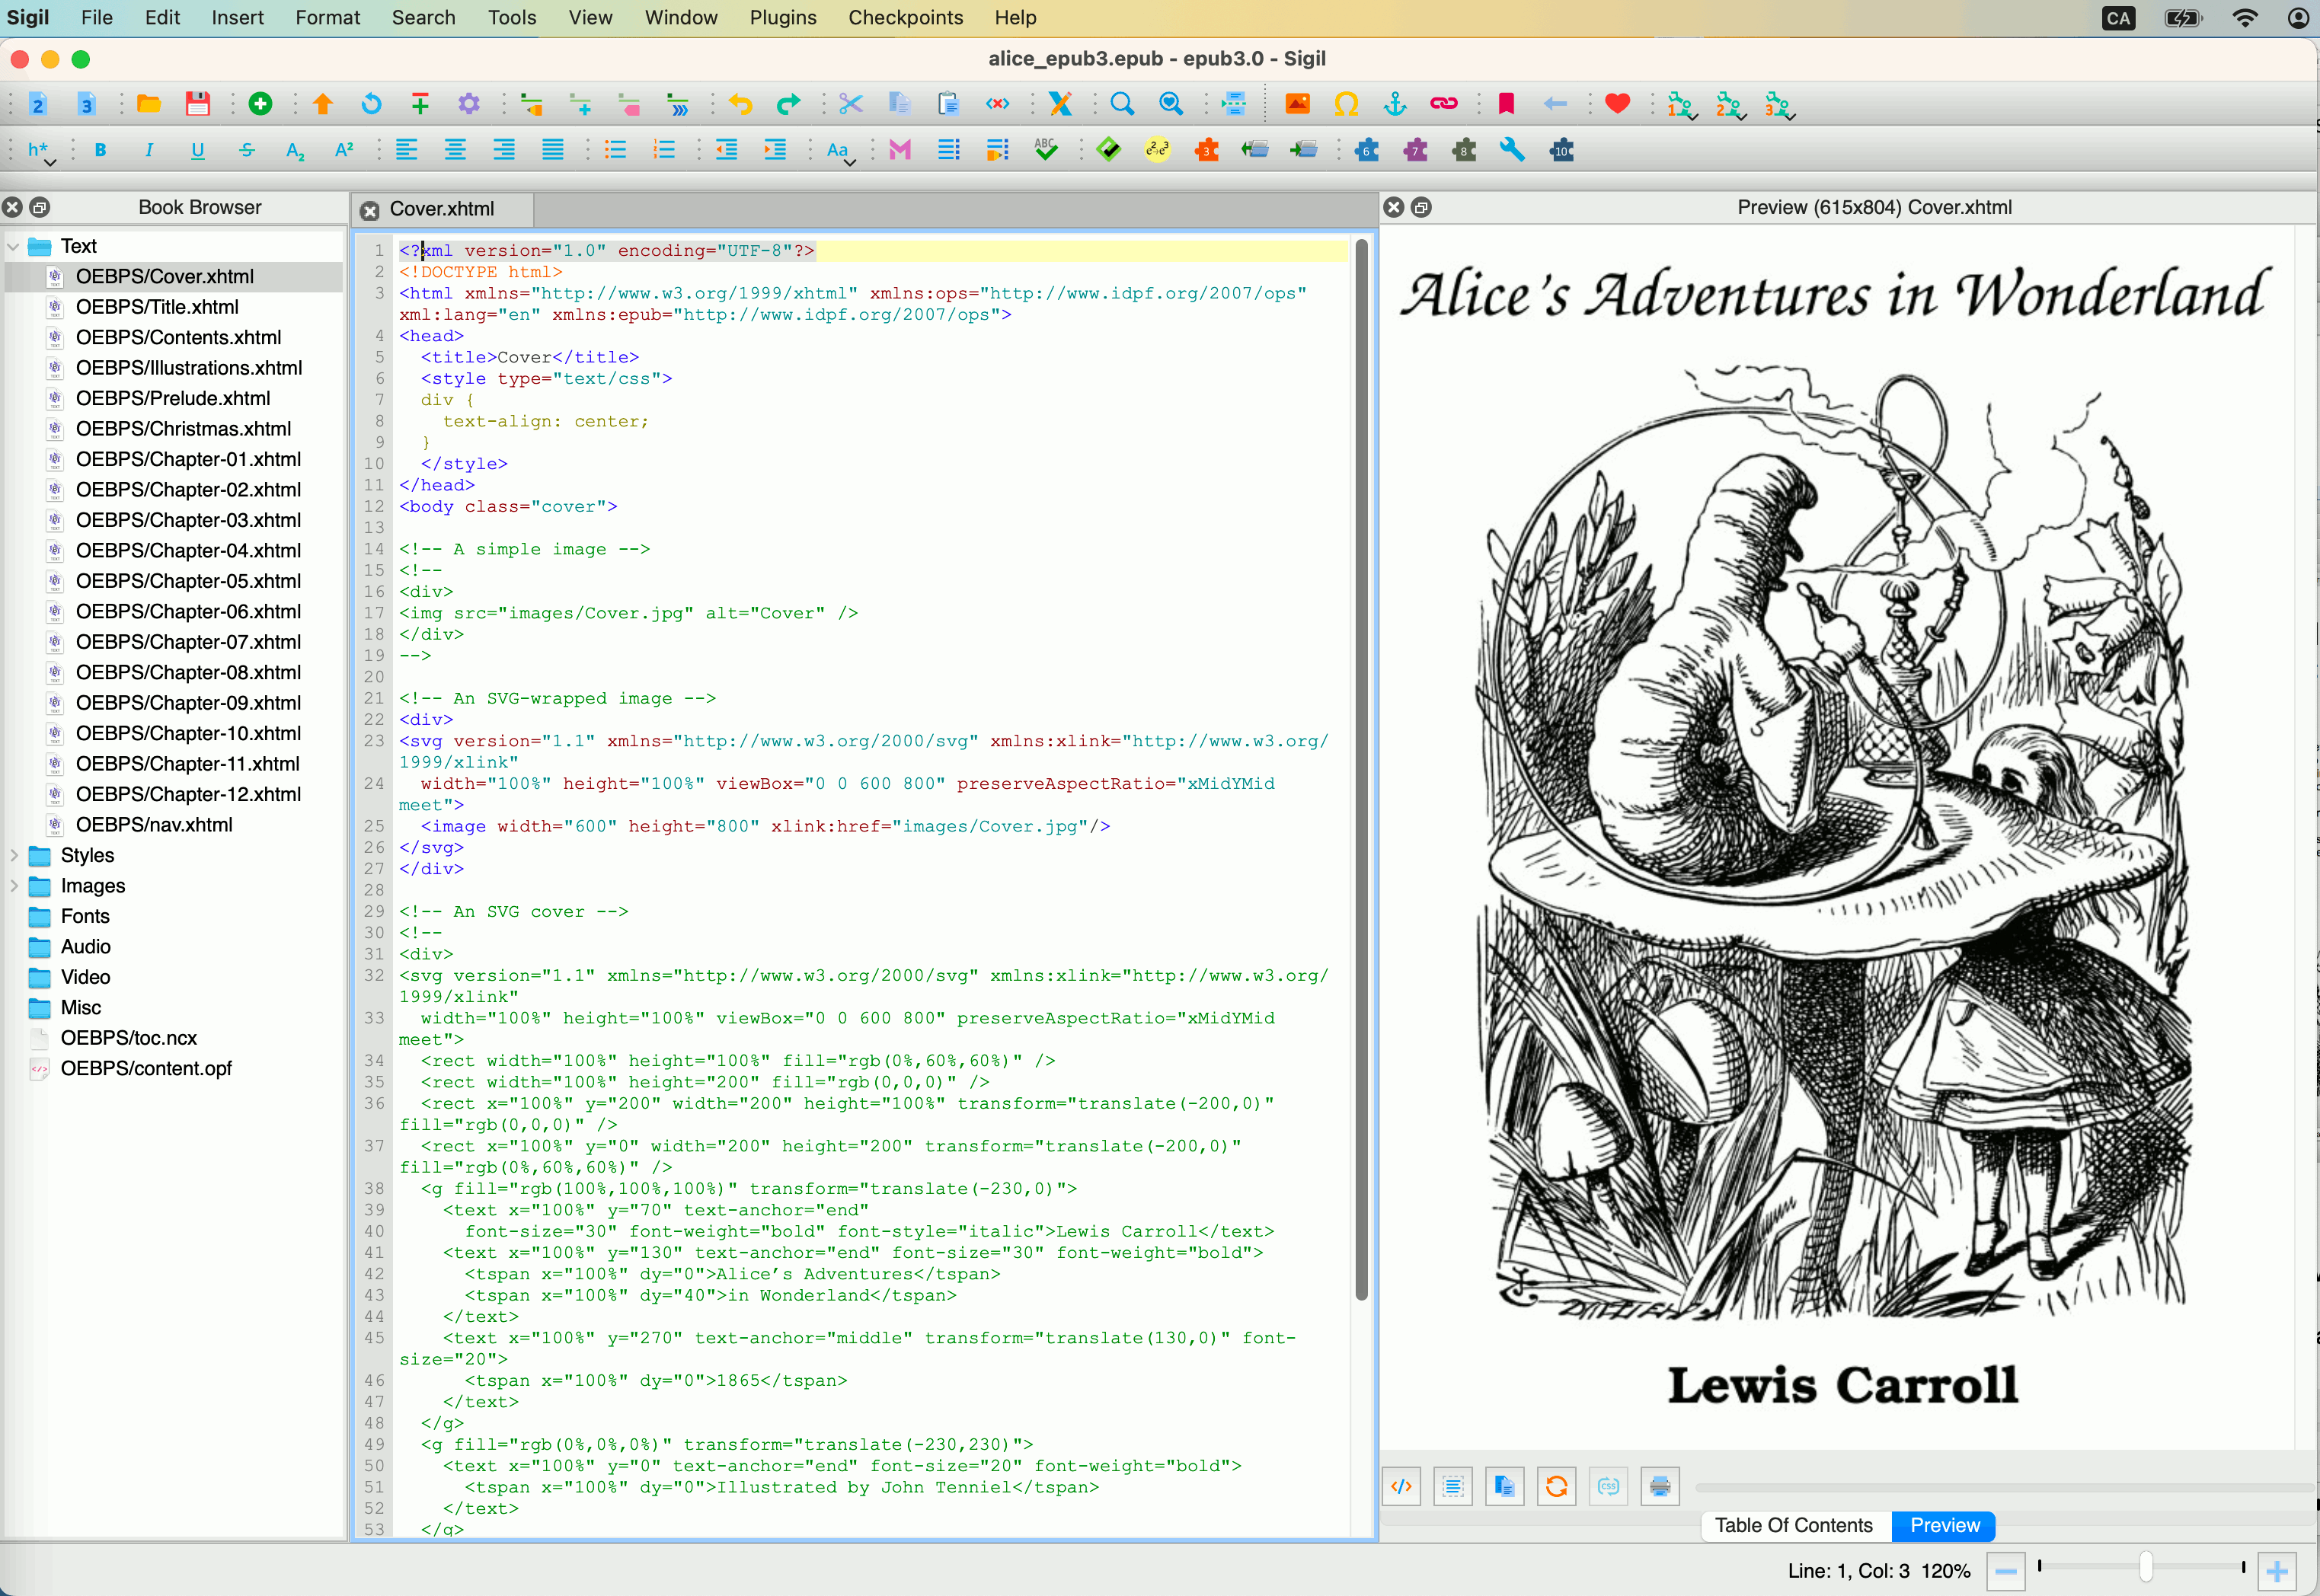Insert a file with the orange image icon
Screen dimensions: 2320x1596
coord(1297,104)
